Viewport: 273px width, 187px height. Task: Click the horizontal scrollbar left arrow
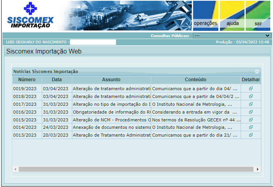16,169
